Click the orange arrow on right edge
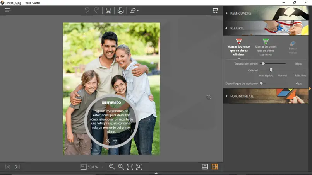The width and height of the screenshot is (312, 175). (x=310, y=88)
